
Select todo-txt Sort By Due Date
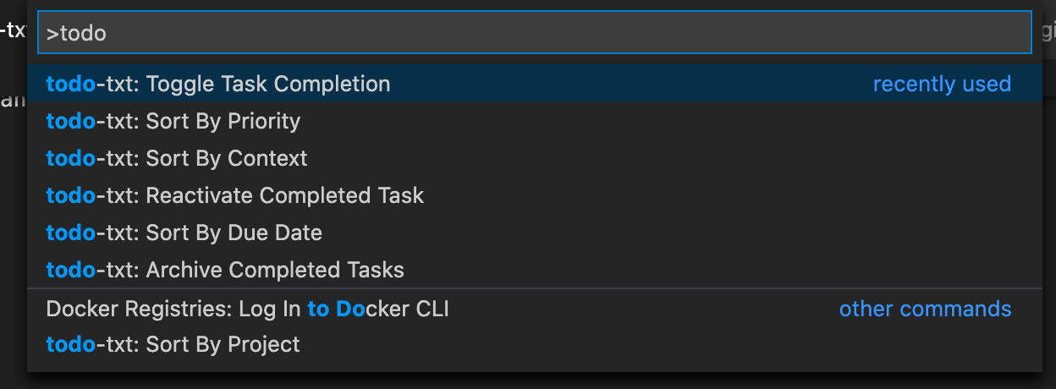point(184,233)
